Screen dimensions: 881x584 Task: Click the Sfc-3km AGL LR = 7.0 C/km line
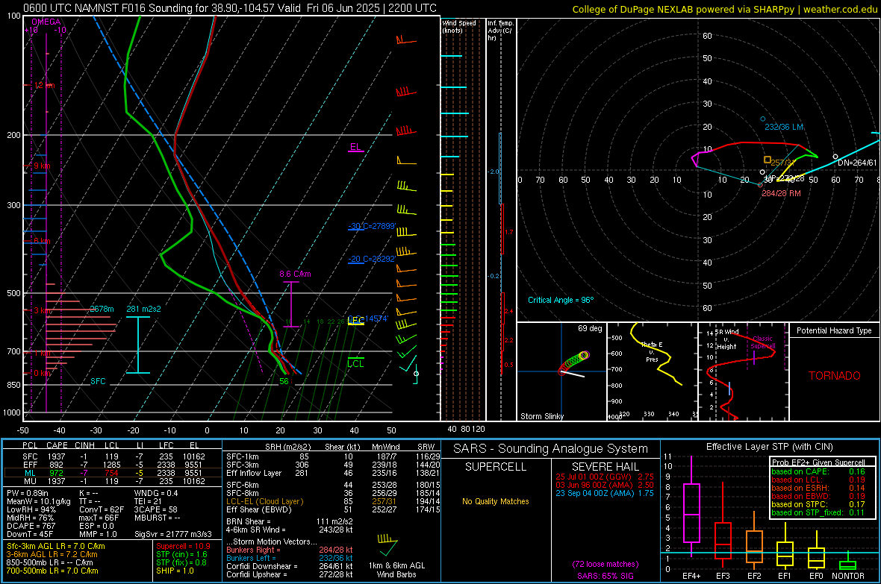coord(56,547)
